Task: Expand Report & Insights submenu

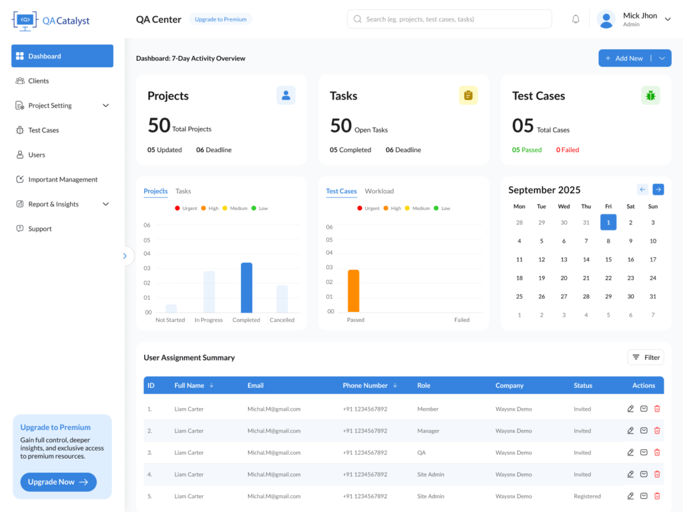Action: click(x=105, y=204)
